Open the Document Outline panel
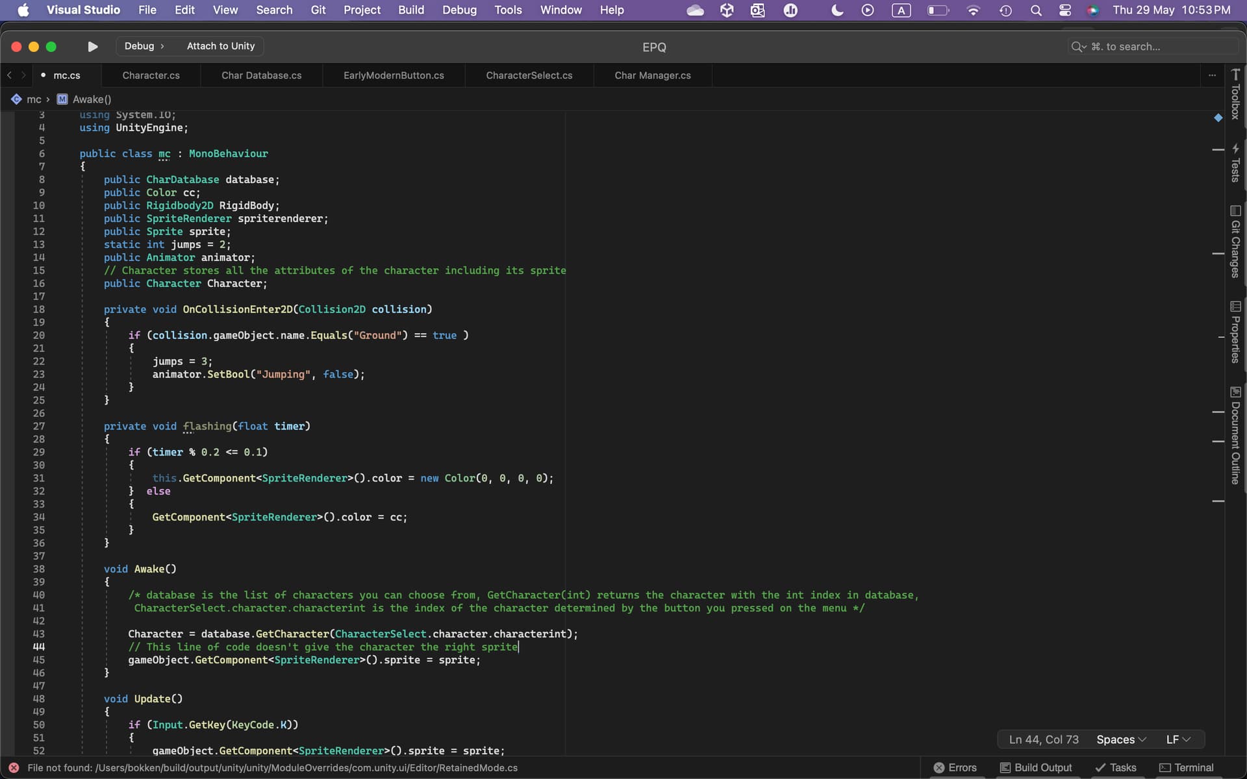This screenshot has height=779, width=1247. 1235,436
